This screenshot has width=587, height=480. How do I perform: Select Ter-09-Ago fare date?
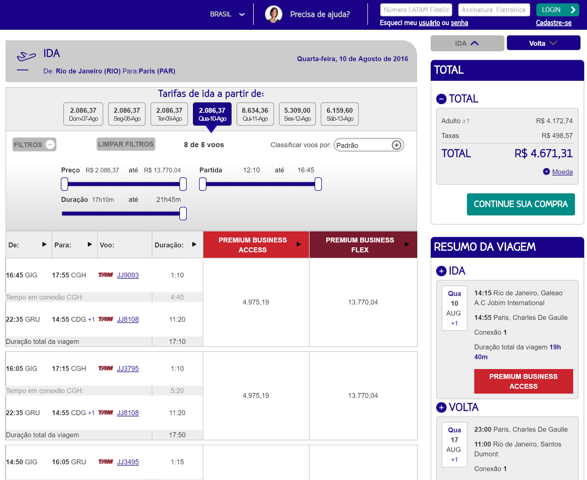pos(169,114)
